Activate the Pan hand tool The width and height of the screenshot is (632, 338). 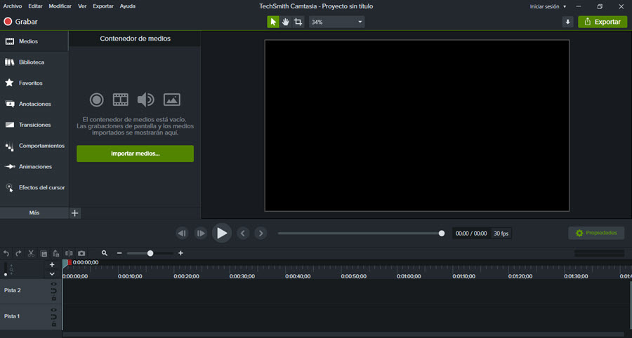coord(285,22)
